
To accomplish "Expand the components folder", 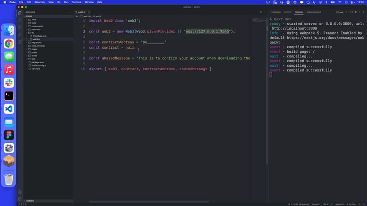I will coord(37,26).
